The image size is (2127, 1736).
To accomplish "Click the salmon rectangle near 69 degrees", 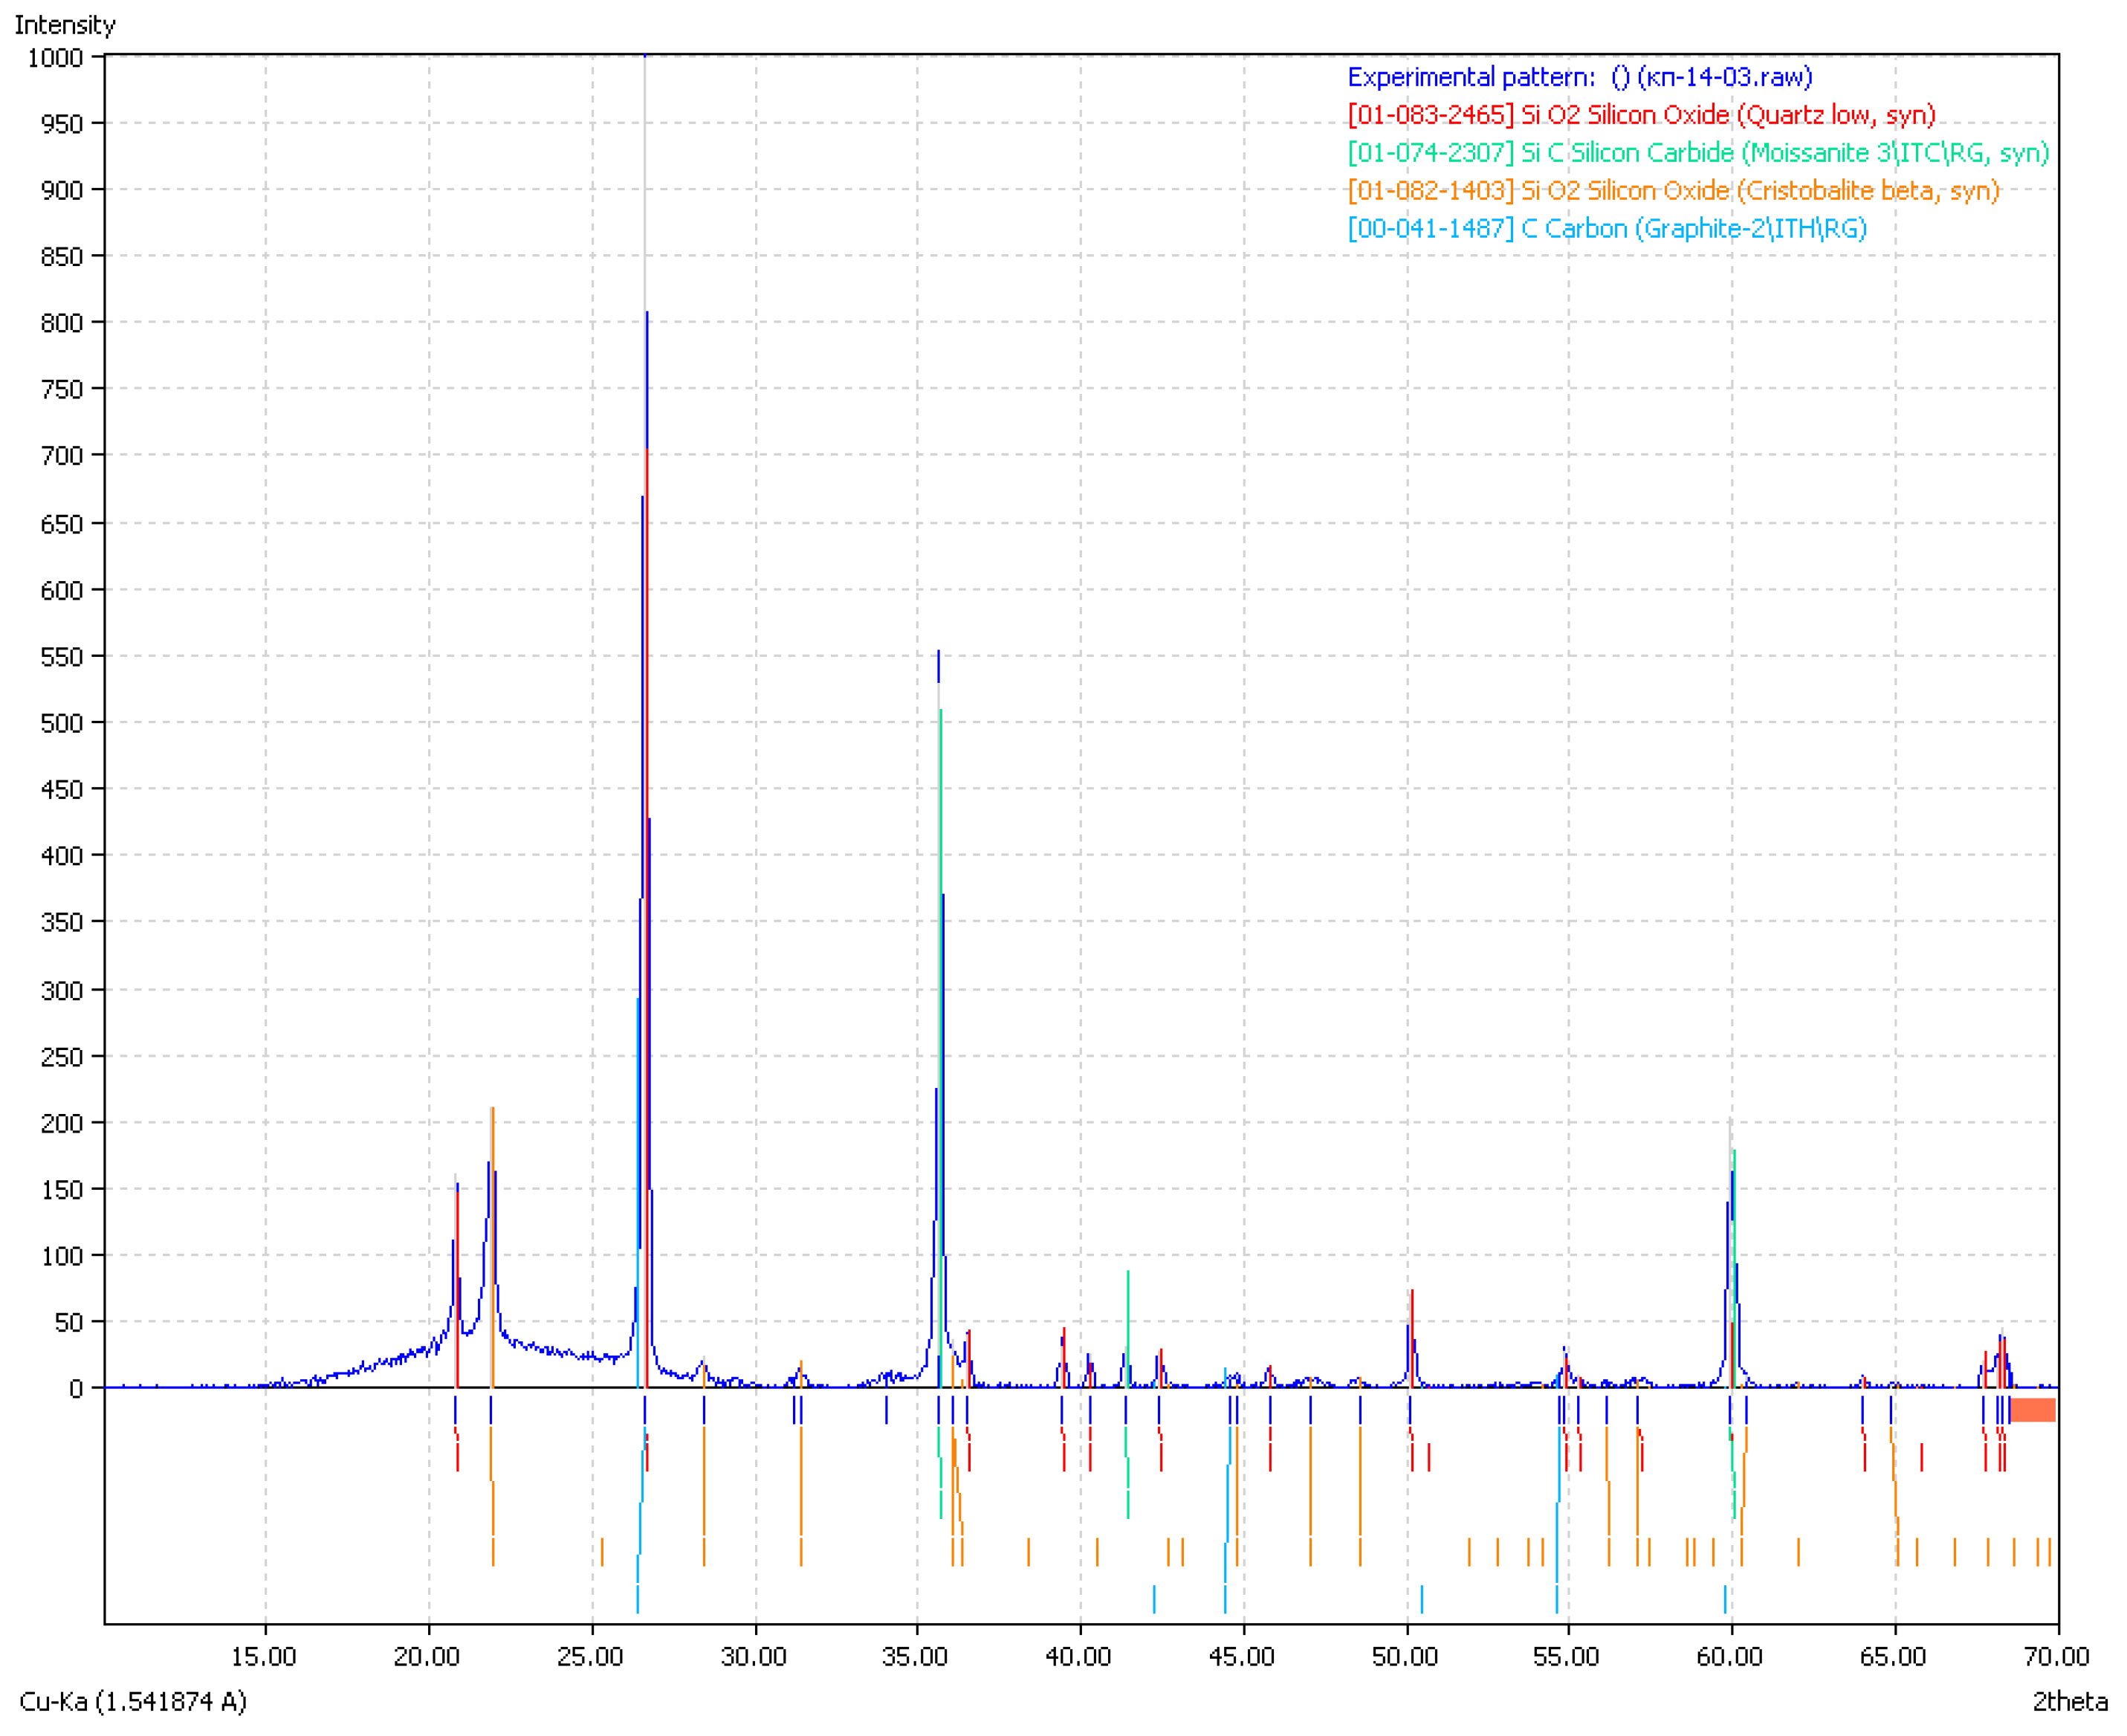I will [2032, 1410].
